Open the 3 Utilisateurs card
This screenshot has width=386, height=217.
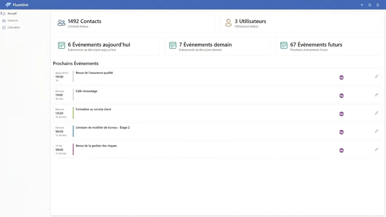click(x=301, y=23)
